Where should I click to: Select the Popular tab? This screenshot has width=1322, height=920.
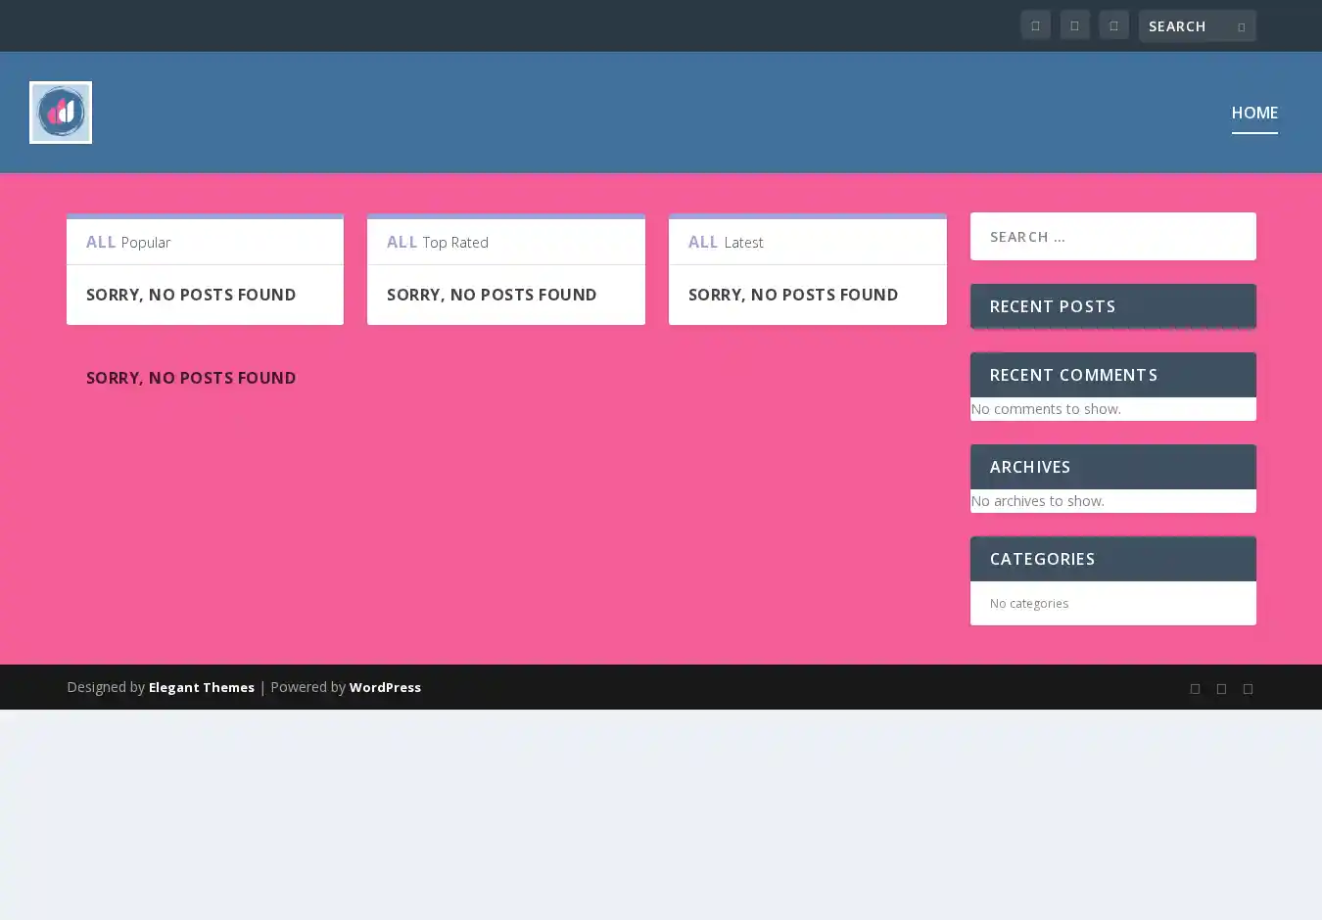145,243
